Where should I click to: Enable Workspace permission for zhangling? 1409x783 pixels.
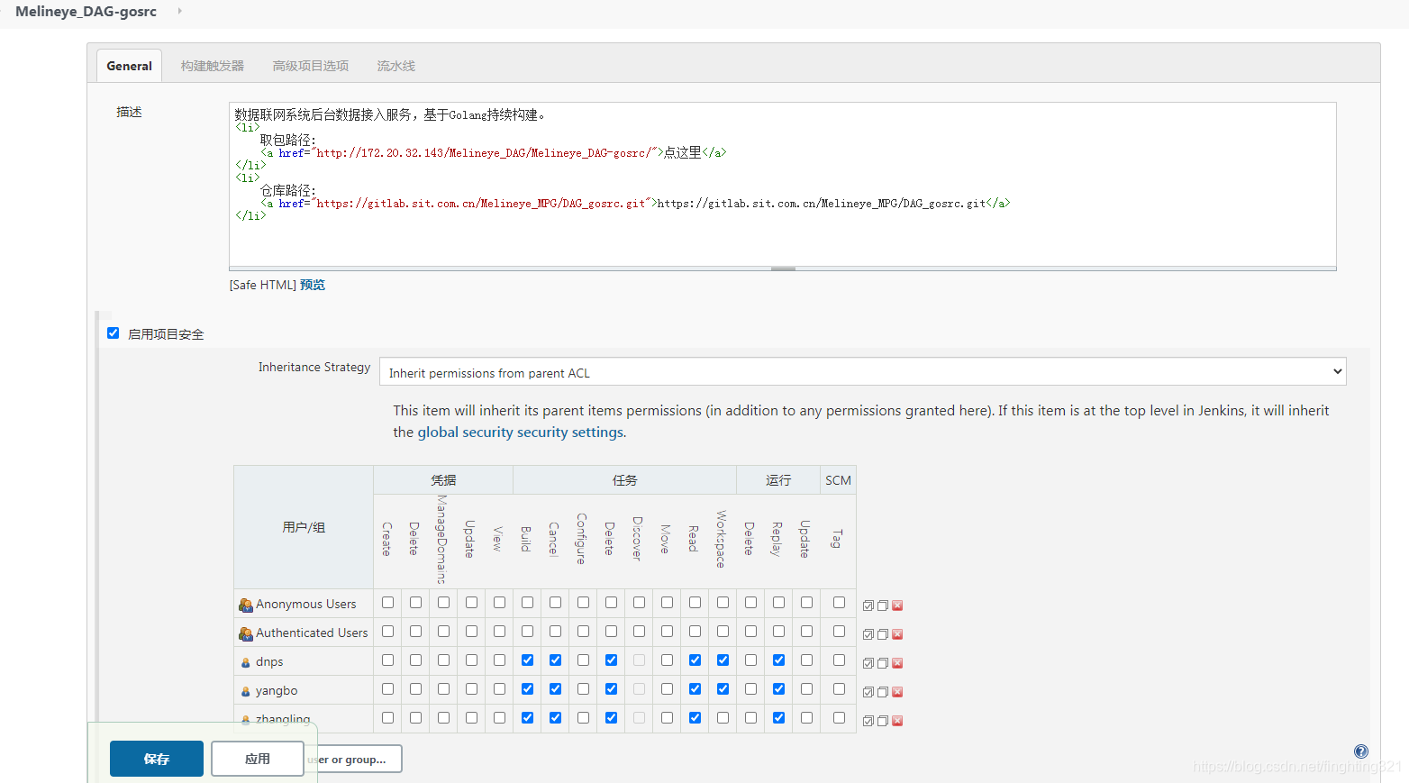[x=723, y=718]
